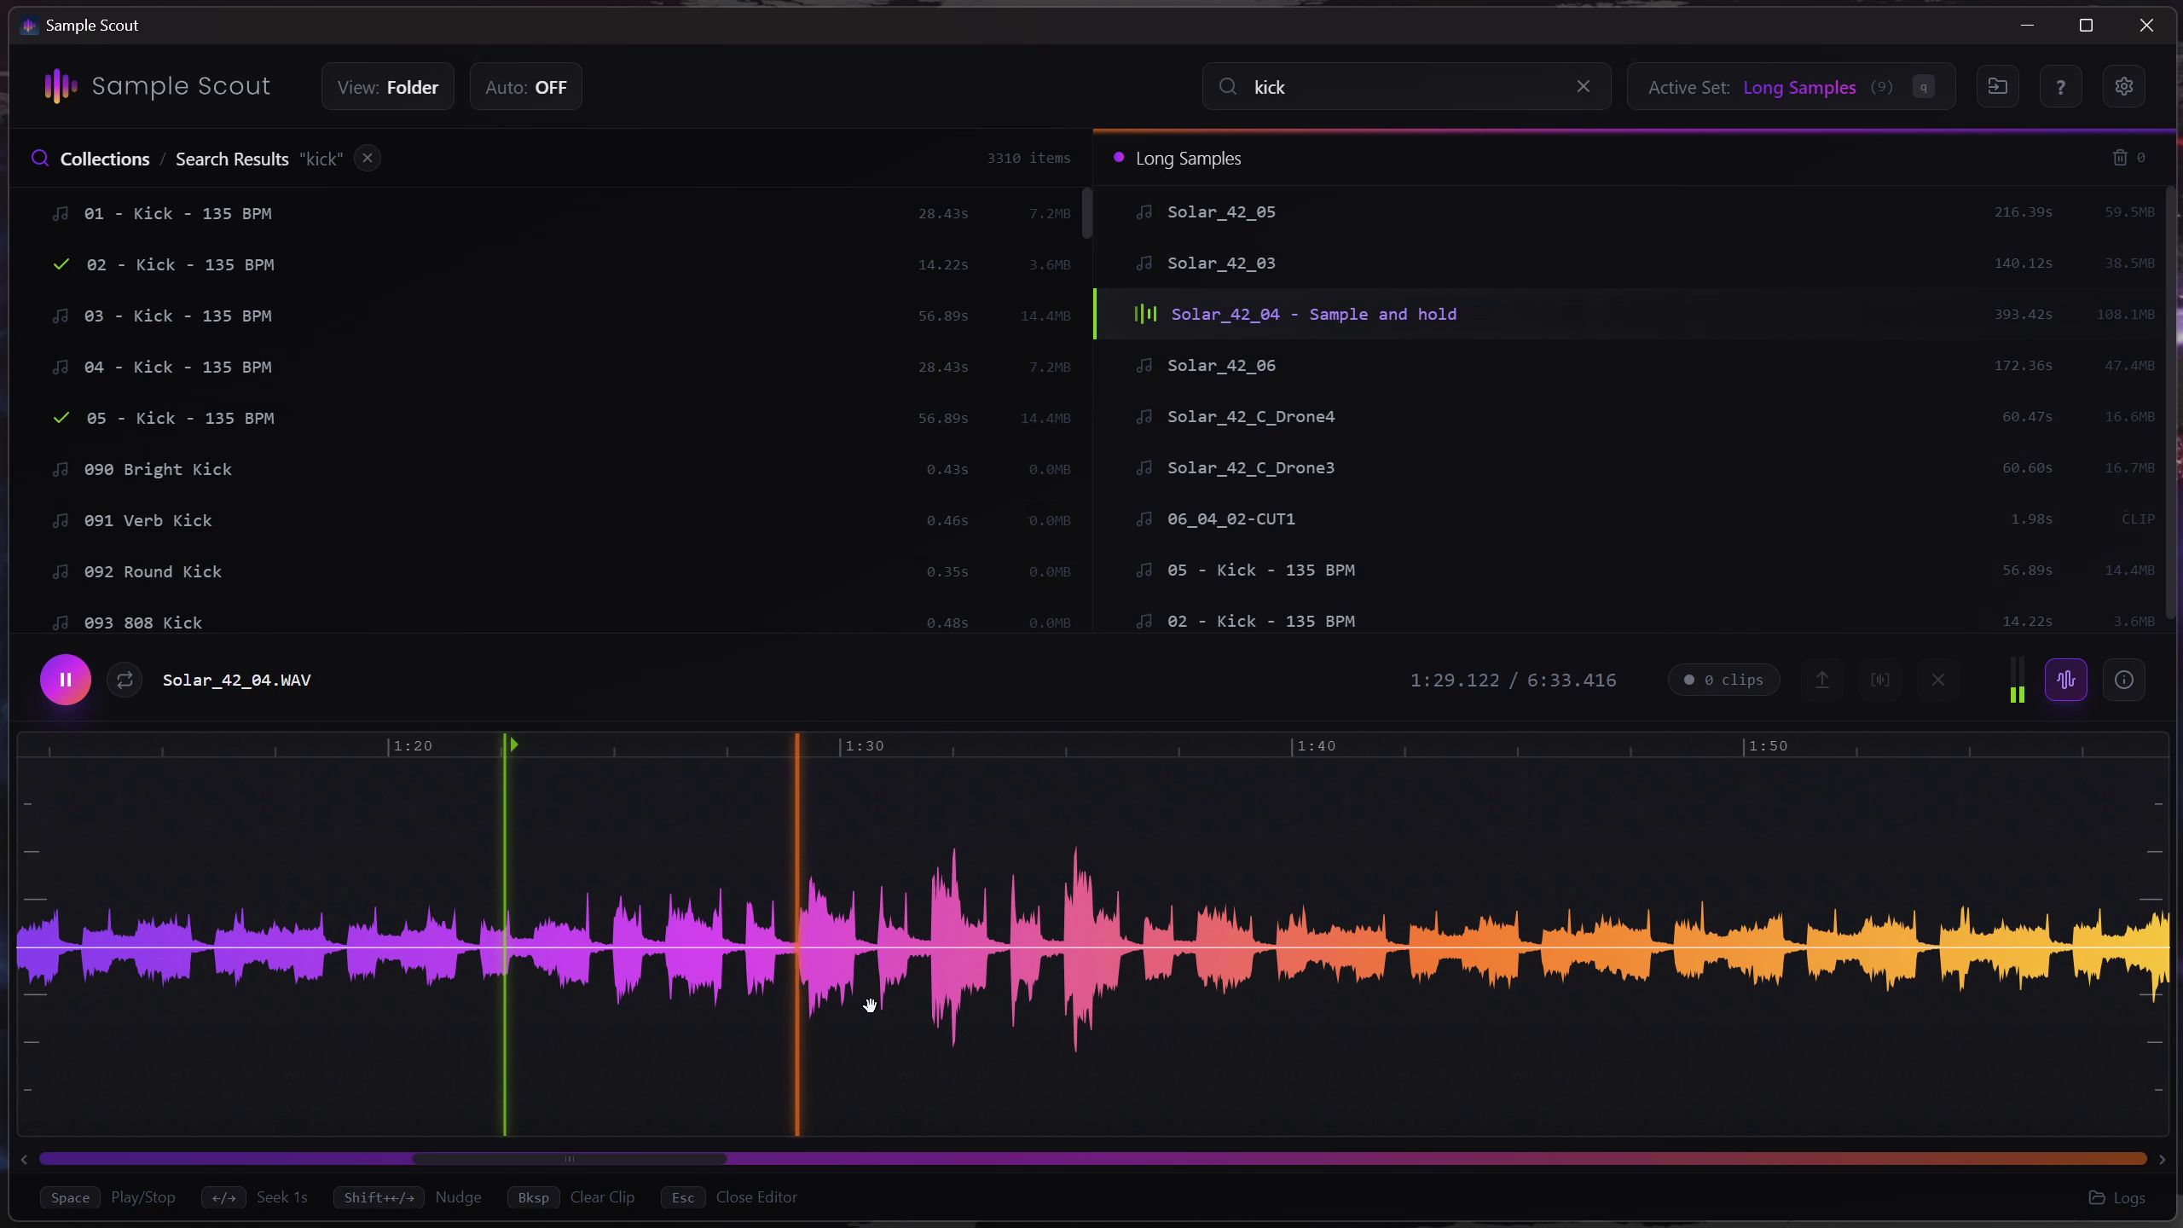Clear the kick search field

coord(1583,87)
